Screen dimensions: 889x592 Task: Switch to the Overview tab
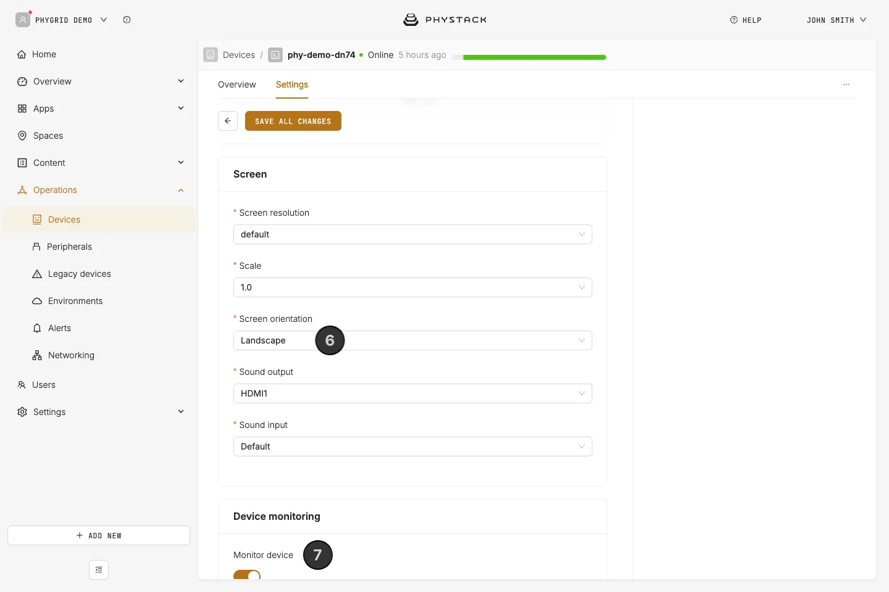237,84
